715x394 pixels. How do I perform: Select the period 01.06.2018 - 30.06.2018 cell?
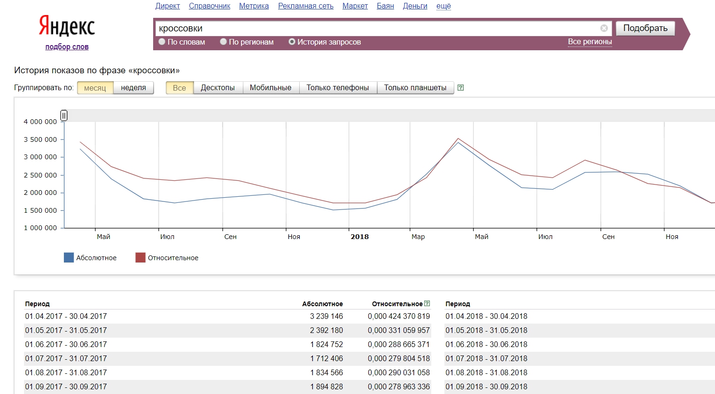[x=486, y=344]
